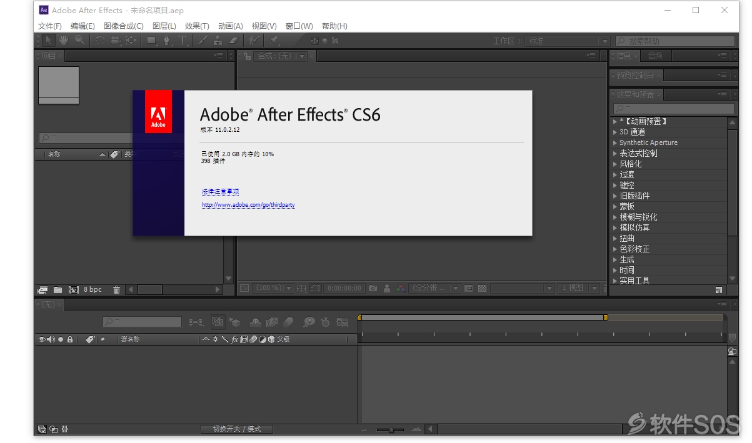Open the 文件(F) menu
This screenshot has width=752, height=443.
coord(50,26)
